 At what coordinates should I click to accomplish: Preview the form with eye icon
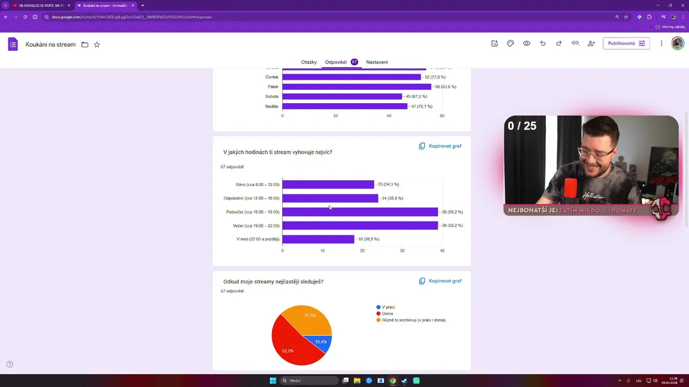(x=526, y=44)
